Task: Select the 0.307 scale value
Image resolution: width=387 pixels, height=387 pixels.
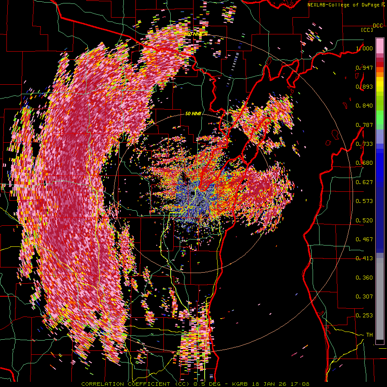Action: click(x=364, y=297)
